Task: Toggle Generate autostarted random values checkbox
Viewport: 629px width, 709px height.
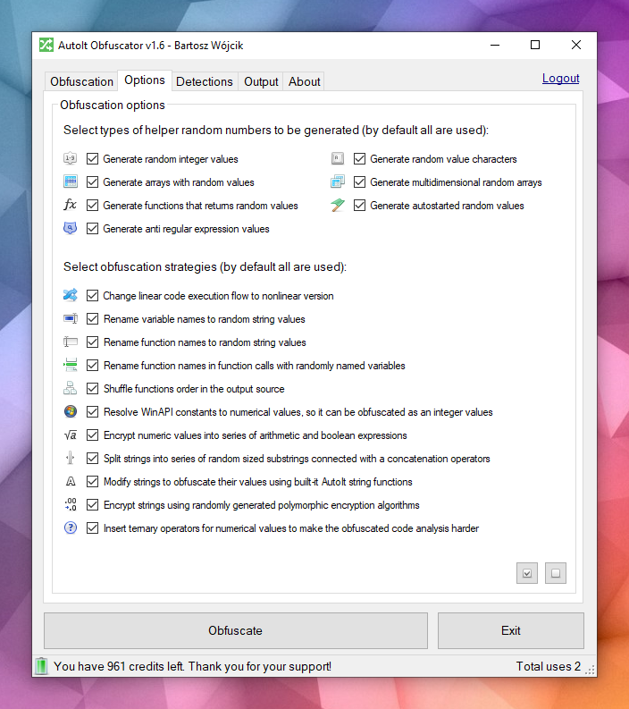Action: pyautogui.click(x=359, y=206)
